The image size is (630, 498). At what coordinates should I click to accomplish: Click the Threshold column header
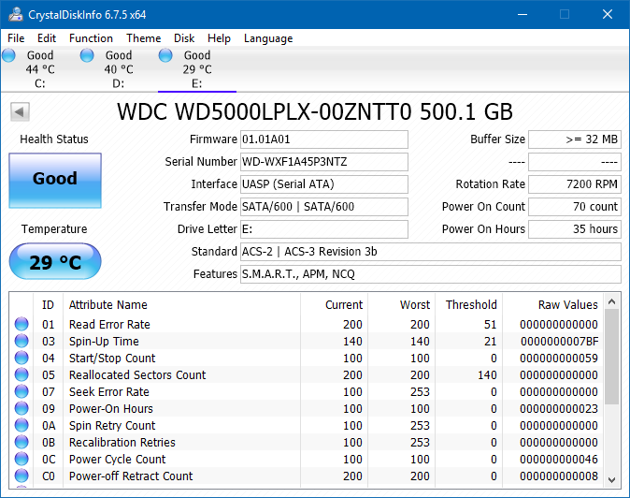click(x=471, y=305)
